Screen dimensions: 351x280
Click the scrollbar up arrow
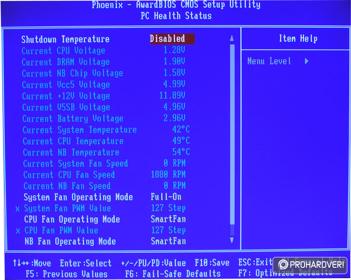[x=232, y=38]
